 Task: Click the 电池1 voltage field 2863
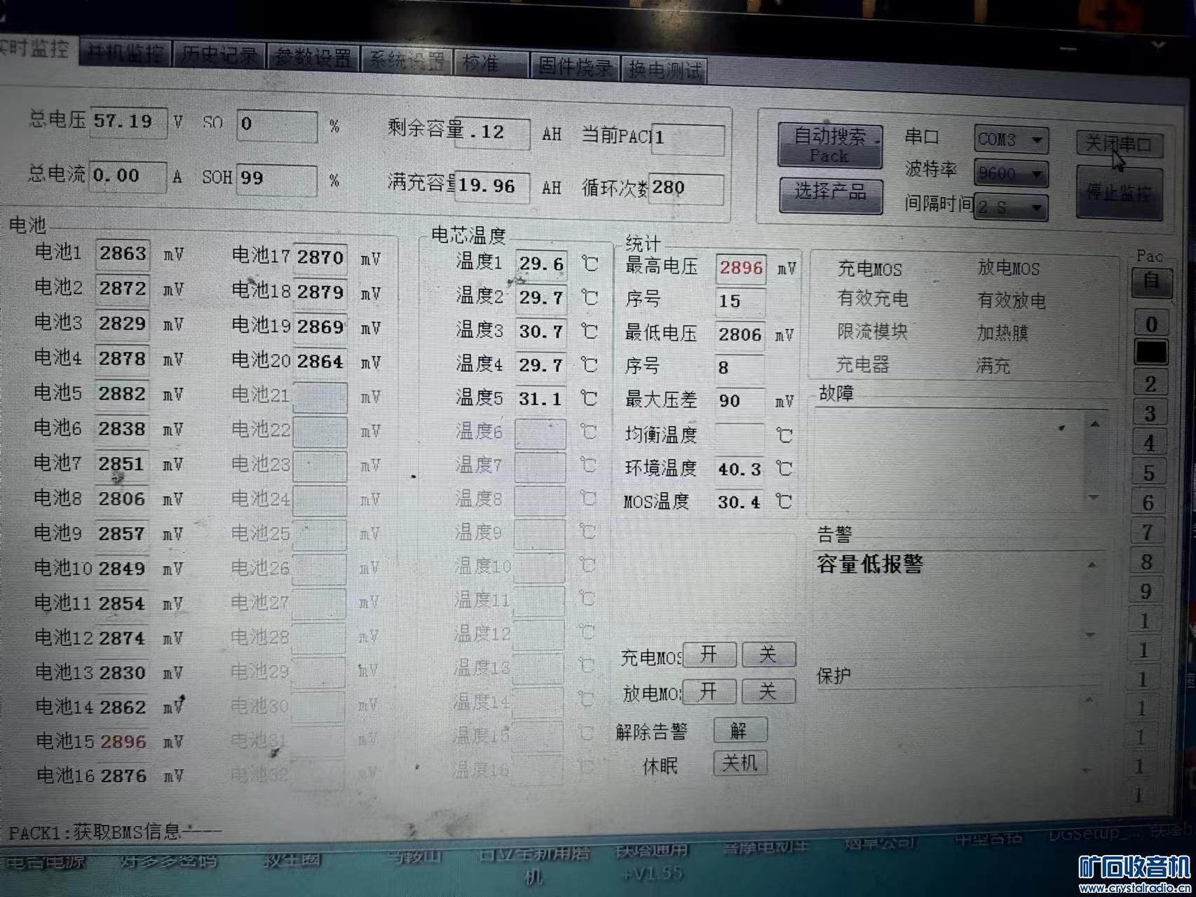[122, 254]
